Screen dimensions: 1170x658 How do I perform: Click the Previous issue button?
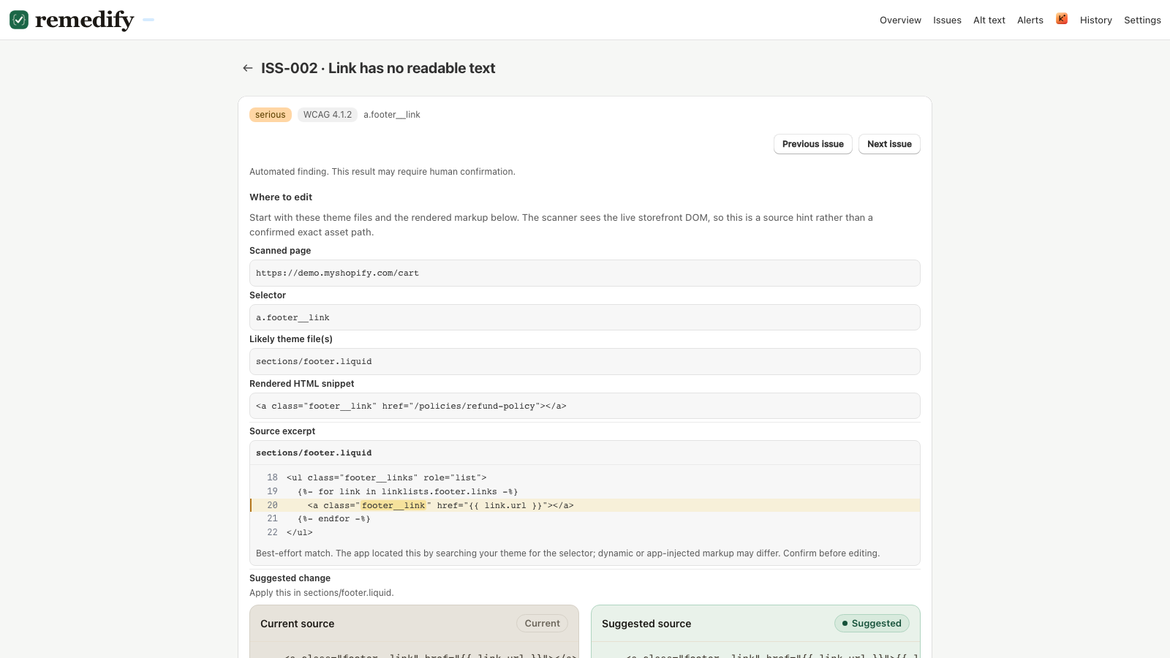point(813,144)
